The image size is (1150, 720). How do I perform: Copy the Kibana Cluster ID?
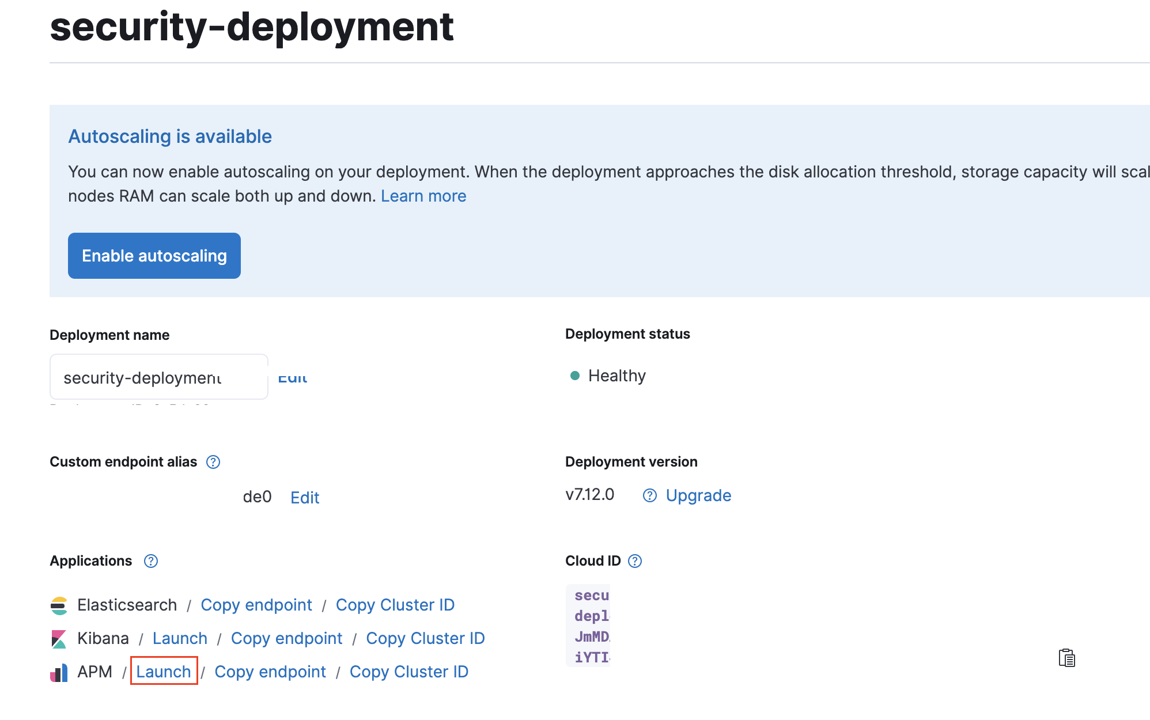click(425, 638)
